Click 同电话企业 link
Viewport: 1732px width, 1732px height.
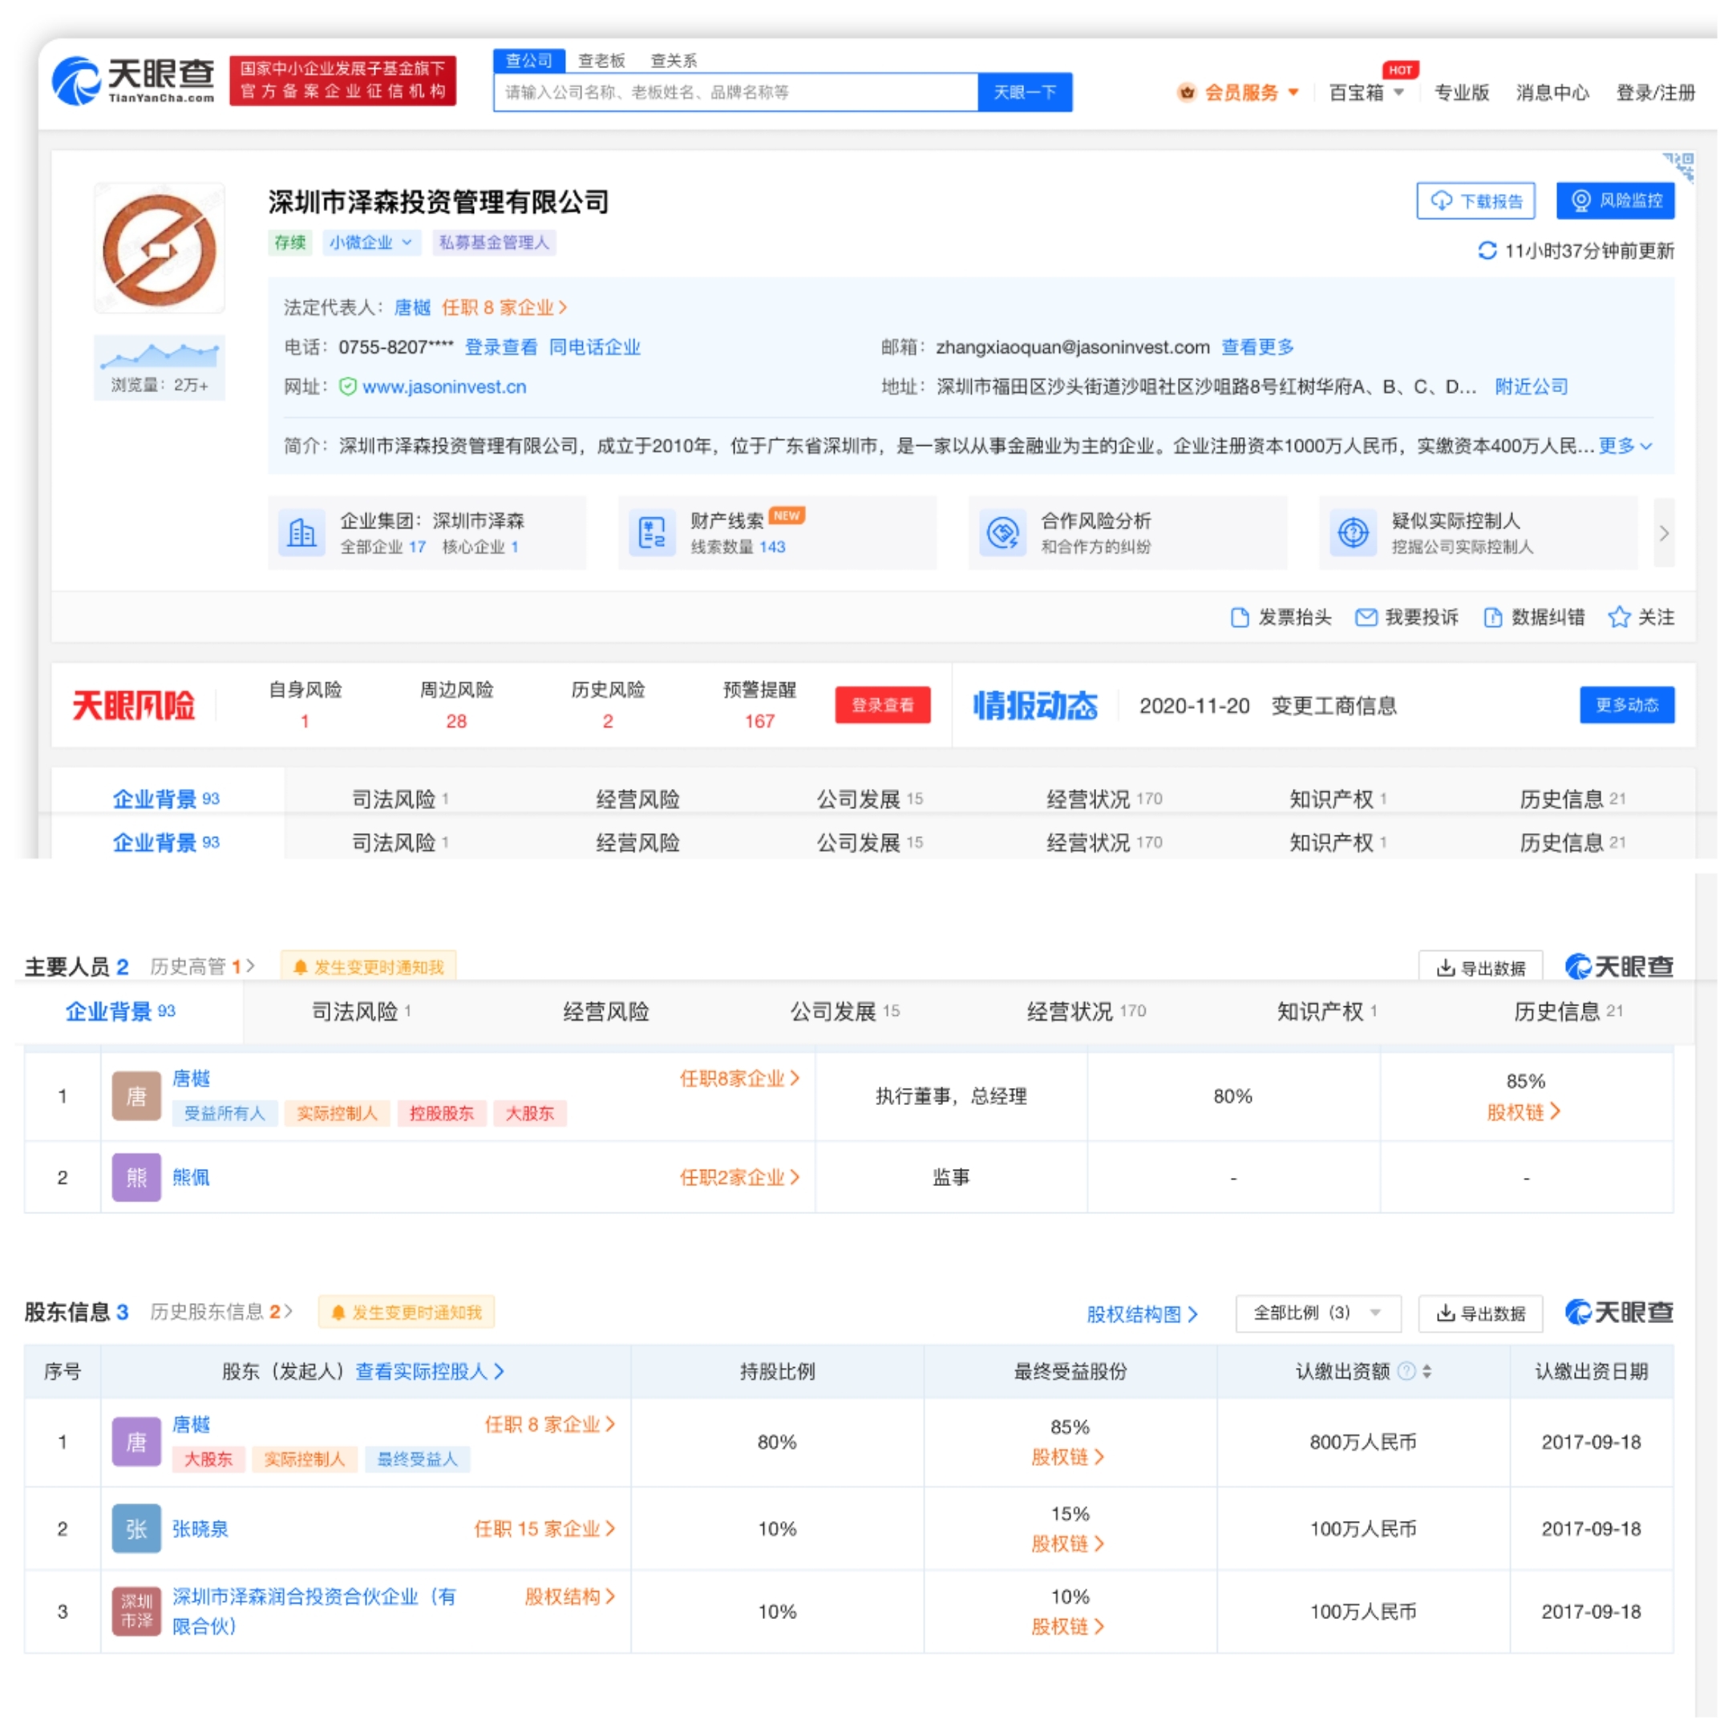(594, 347)
